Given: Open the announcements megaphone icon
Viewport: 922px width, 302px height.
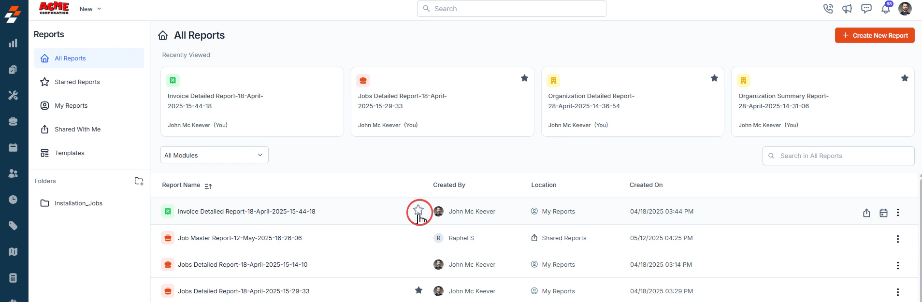Looking at the screenshot, I should [x=847, y=9].
